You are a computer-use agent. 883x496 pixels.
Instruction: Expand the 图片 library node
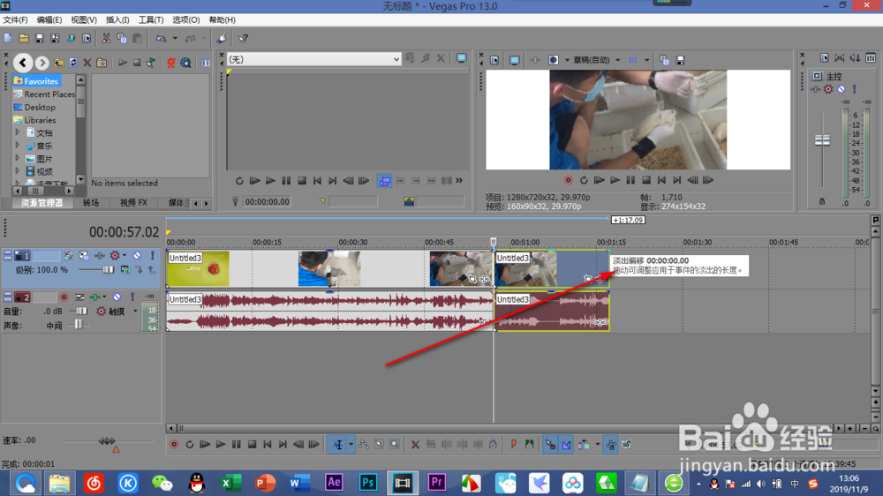point(17,158)
